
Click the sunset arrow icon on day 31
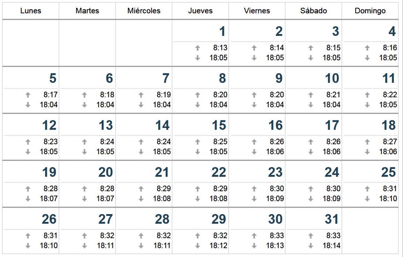click(311, 246)
